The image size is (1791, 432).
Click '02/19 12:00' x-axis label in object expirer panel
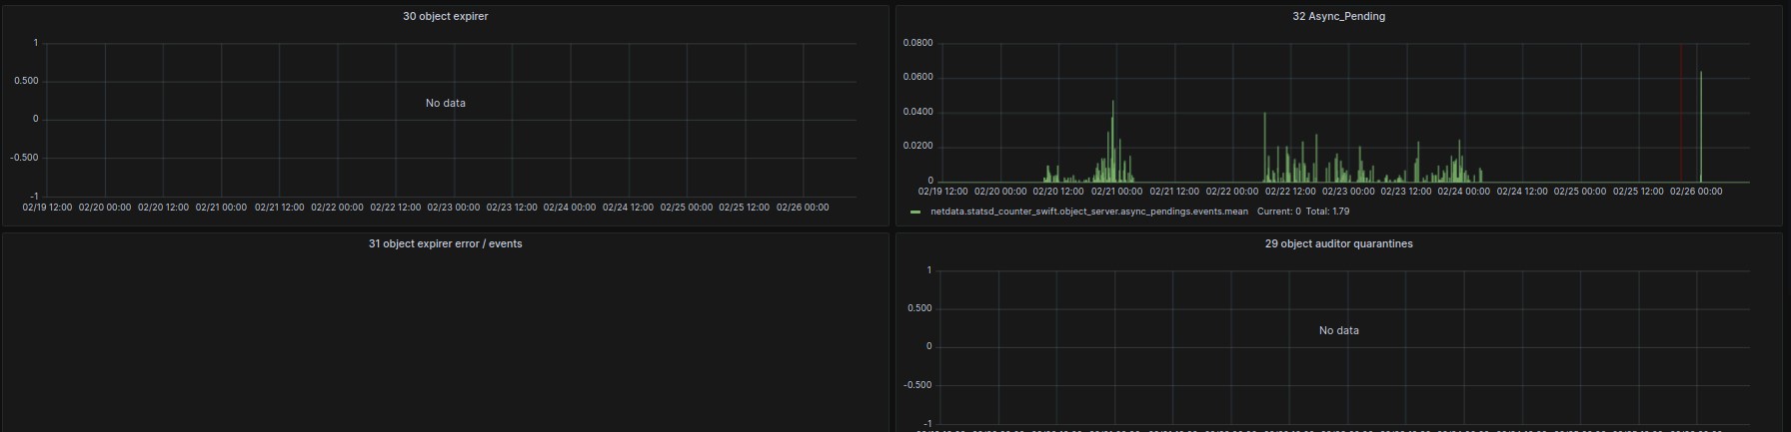[47, 208]
